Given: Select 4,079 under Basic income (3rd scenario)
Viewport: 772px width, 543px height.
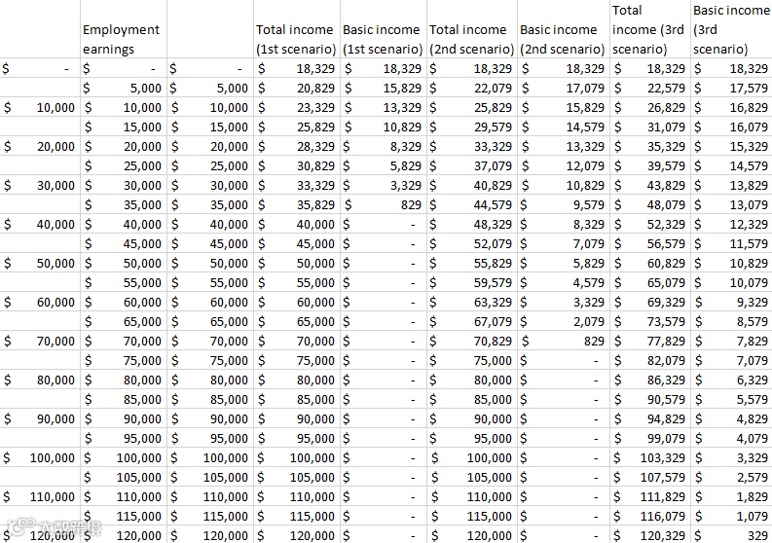Looking at the screenshot, I should tap(752, 438).
